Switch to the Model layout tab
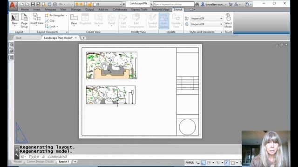The image size is (298, 167). [x=18, y=162]
